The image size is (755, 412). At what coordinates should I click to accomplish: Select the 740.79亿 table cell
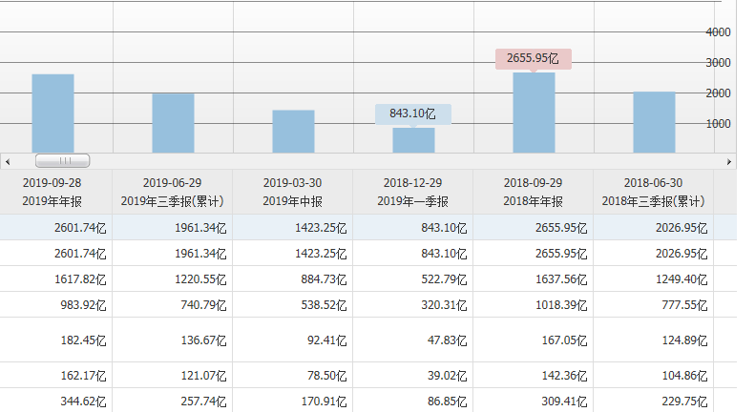coord(201,304)
